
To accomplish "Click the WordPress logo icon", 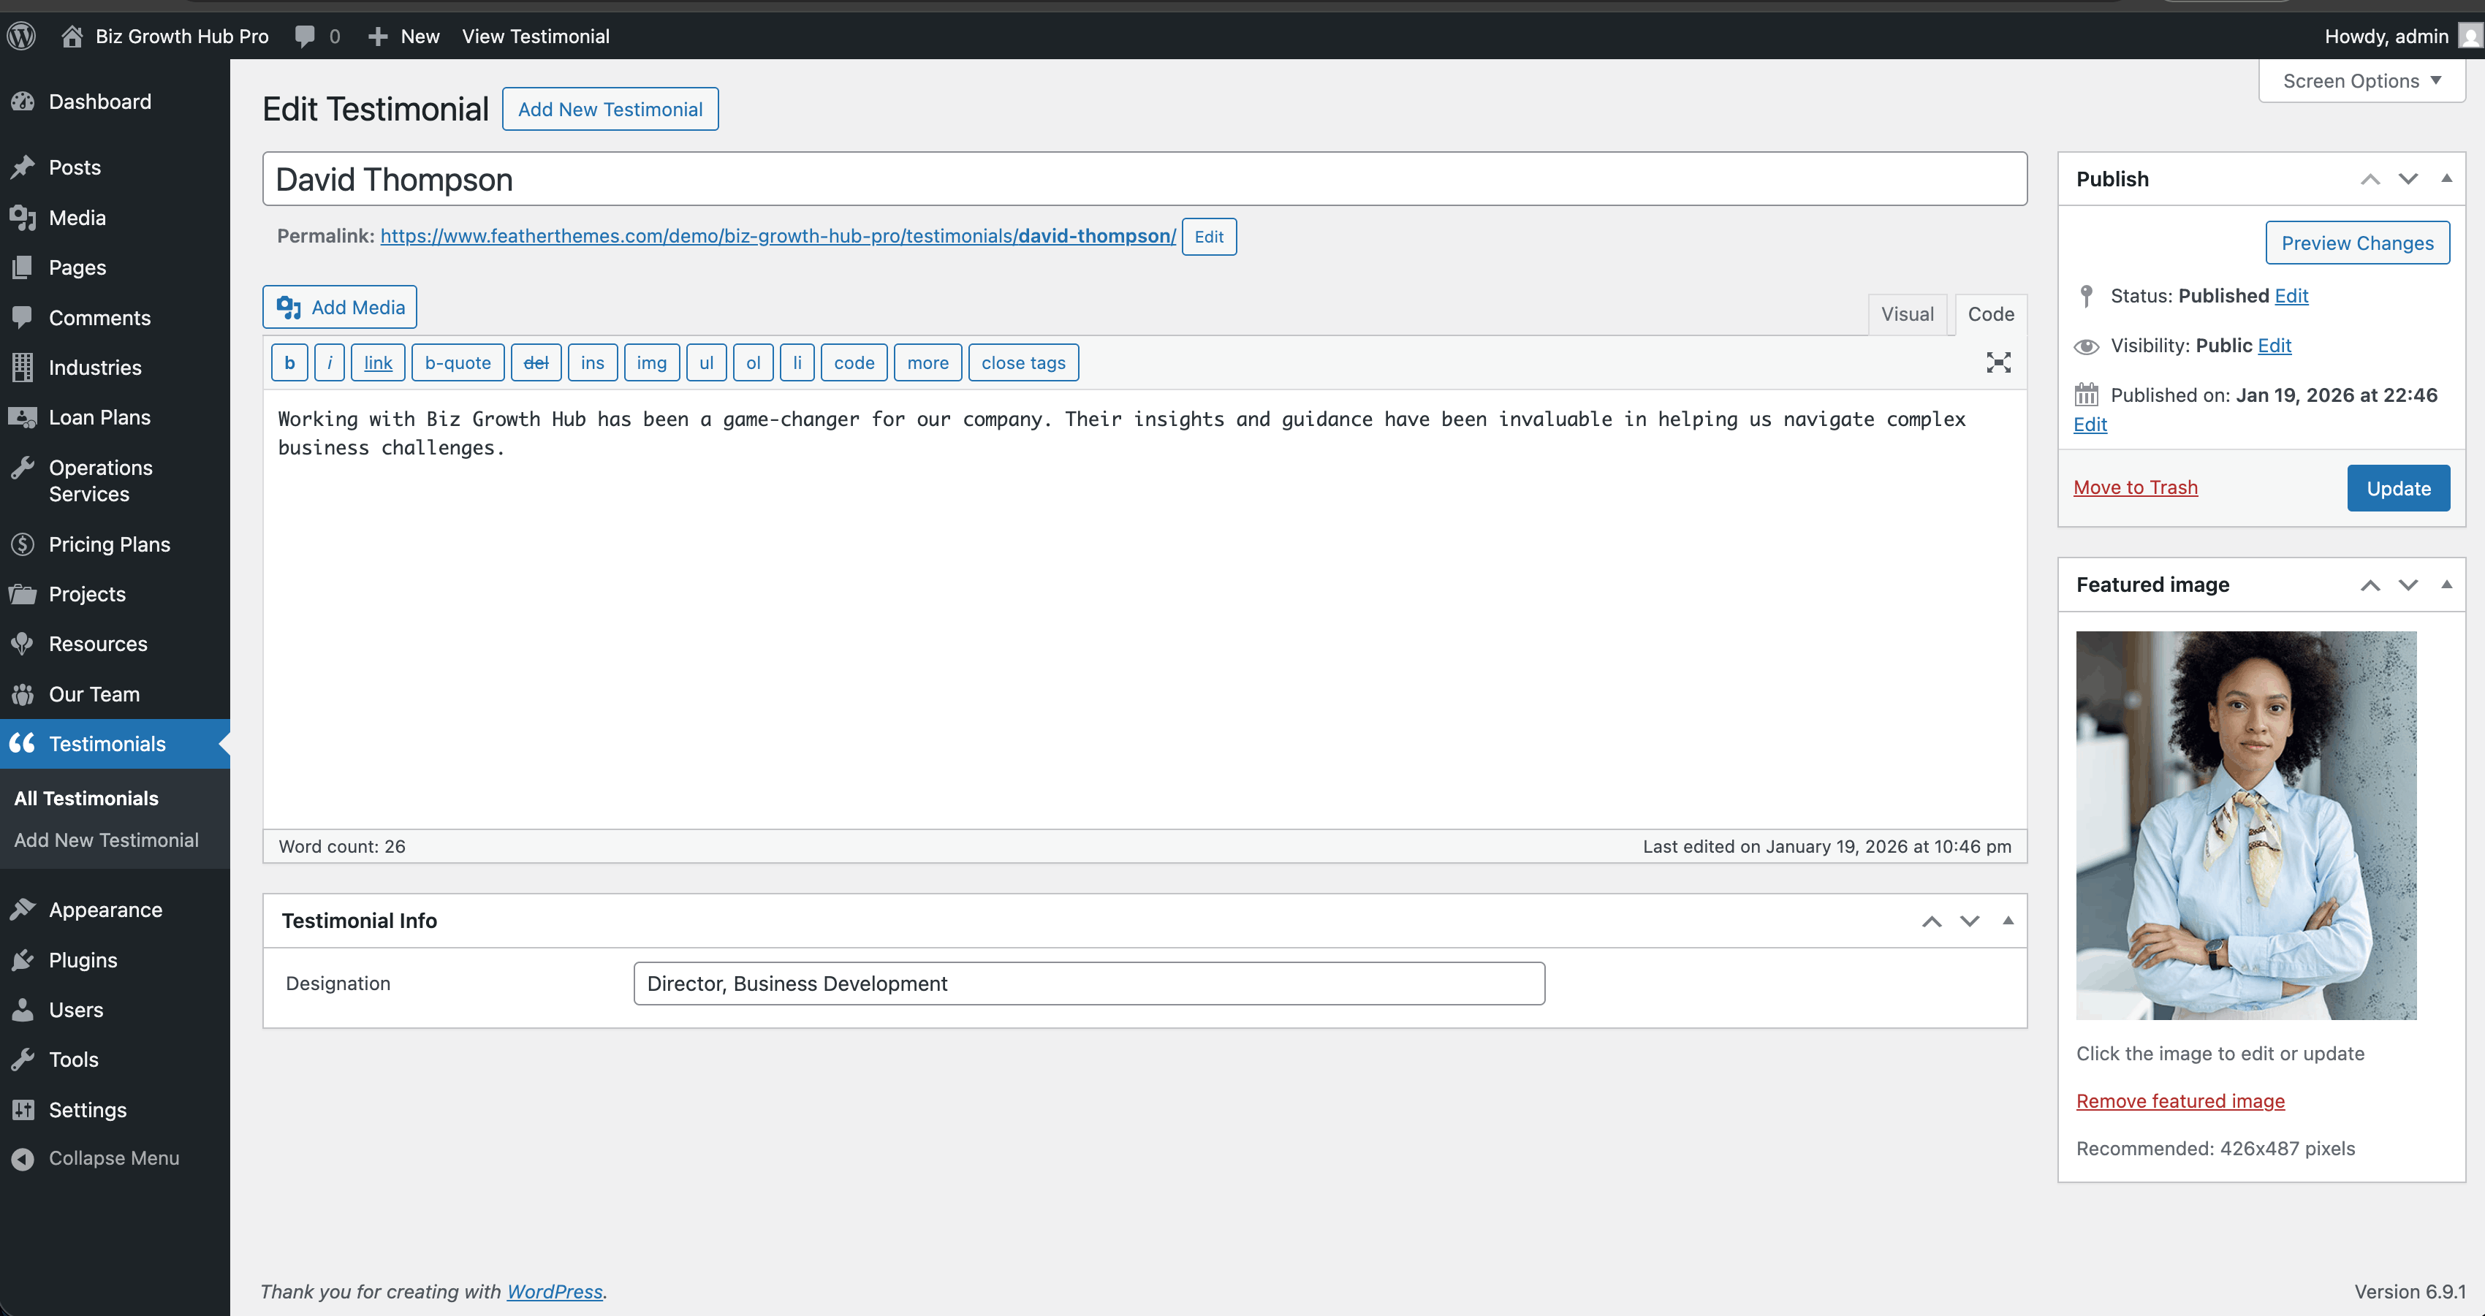I will [21, 37].
